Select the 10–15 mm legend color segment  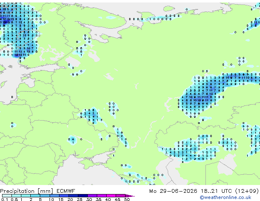point(55,196)
